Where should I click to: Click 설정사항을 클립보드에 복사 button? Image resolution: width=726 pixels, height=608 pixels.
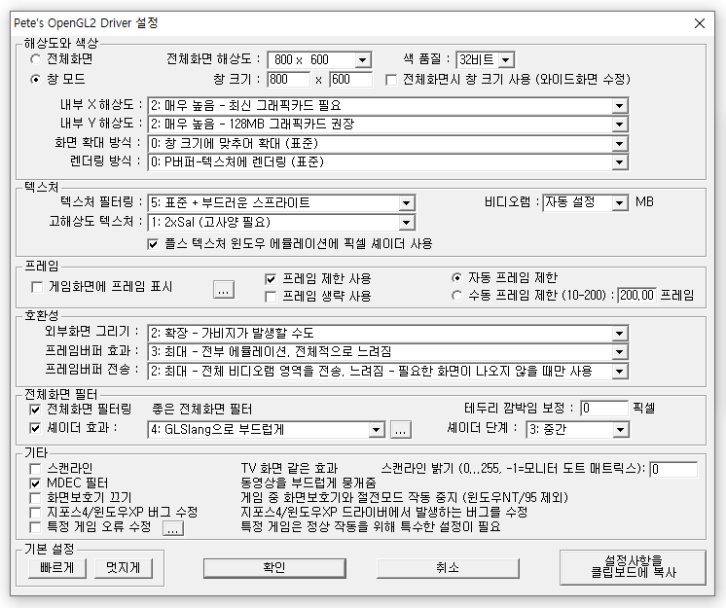click(633, 567)
